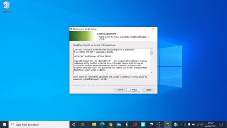
Task: Click the 'Press Page Down to see the rest' text
Action: 94,45
